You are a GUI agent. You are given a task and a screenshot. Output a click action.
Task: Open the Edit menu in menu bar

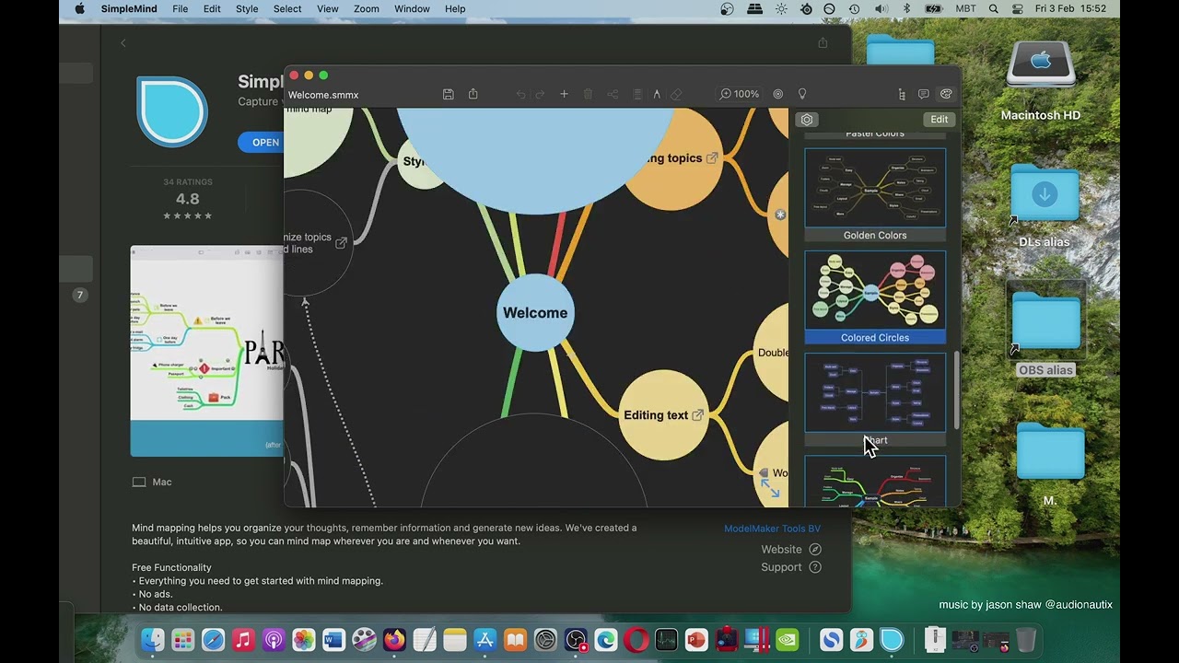[212, 8]
